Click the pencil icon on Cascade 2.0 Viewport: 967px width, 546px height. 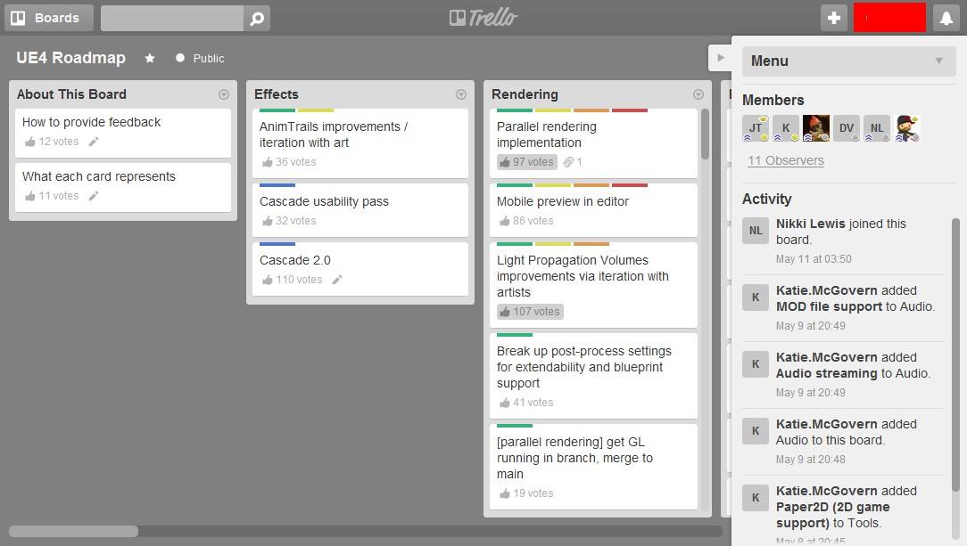[336, 280]
